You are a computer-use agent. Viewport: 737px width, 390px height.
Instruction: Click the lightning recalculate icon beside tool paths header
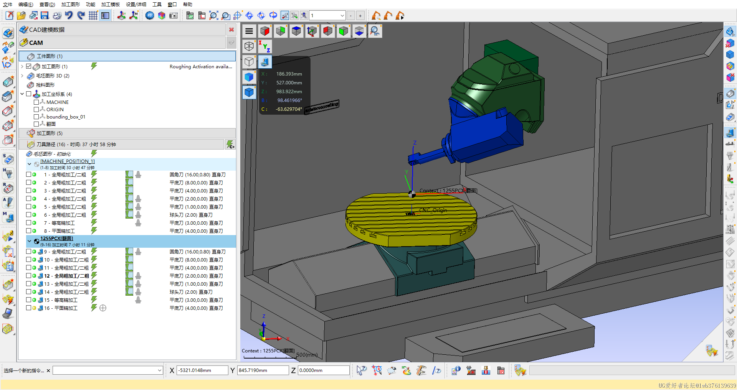(x=230, y=144)
